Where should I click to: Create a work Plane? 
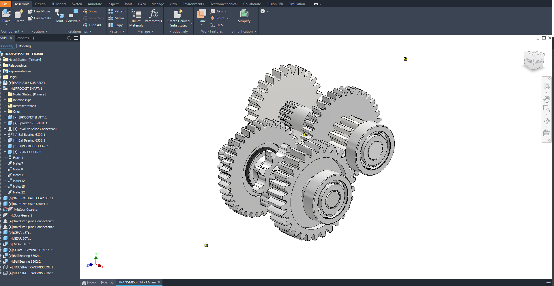tap(201, 14)
